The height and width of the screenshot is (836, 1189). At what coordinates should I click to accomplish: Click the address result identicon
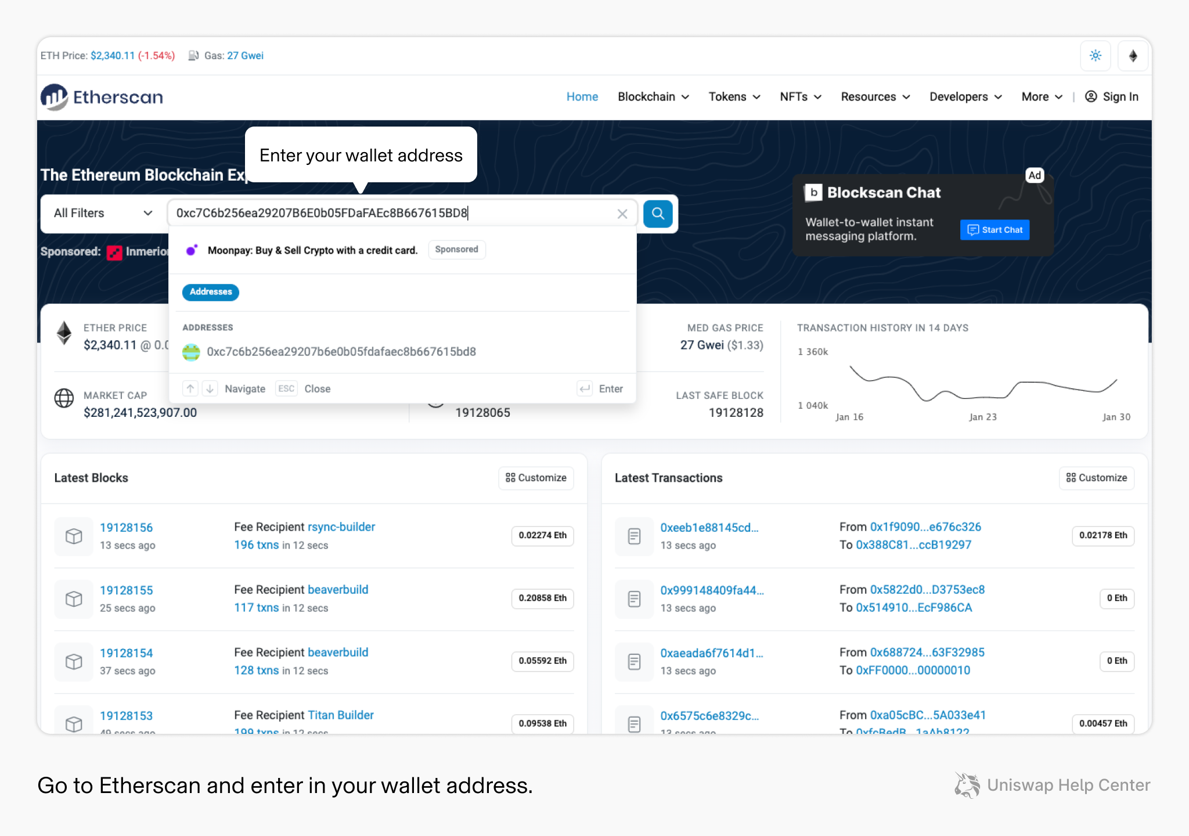tap(191, 352)
